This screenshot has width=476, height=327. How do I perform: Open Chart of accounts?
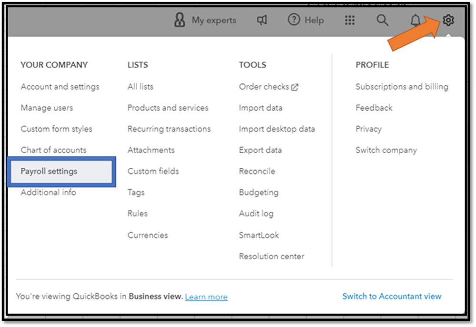pyautogui.click(x=53, y=150)
